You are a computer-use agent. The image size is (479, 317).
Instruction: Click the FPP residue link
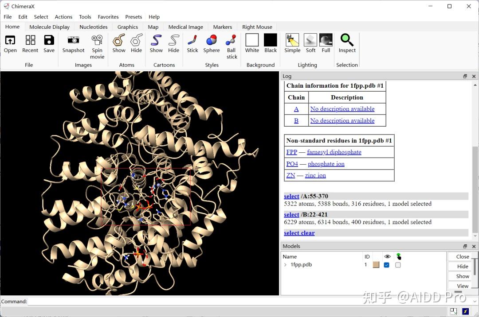click(292, 152)
